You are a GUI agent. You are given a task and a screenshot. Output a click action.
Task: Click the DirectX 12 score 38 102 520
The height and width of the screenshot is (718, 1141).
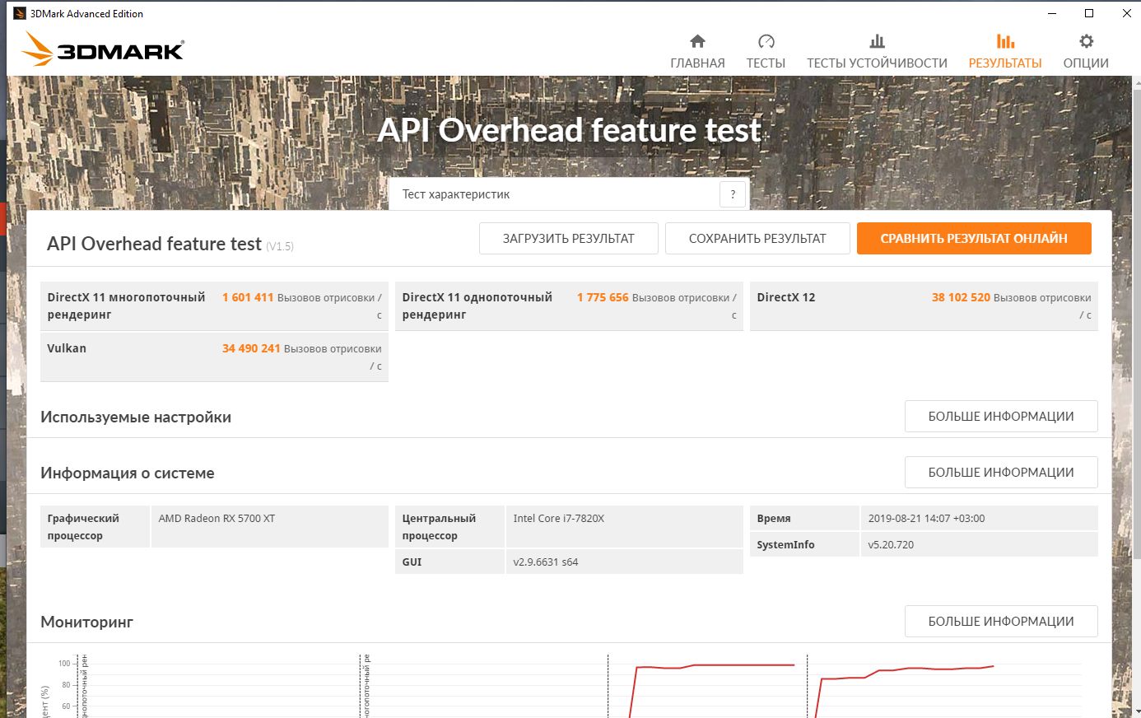[961, 298]
